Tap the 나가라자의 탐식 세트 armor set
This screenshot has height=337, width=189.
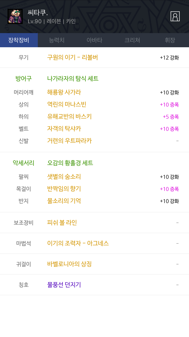coord(73,79)
